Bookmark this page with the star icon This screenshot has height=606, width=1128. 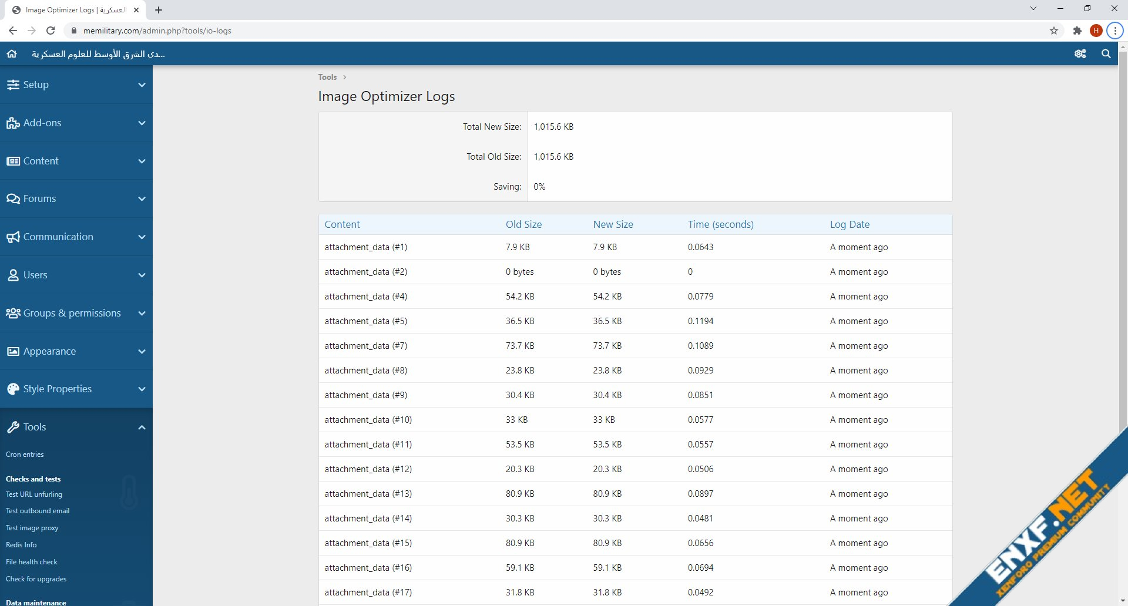click(x=1054, y=31)
